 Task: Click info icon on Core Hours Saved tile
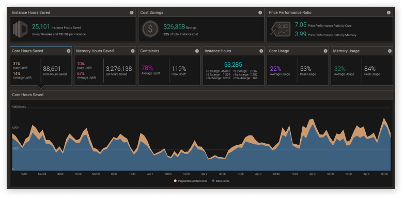coord(69,51)
